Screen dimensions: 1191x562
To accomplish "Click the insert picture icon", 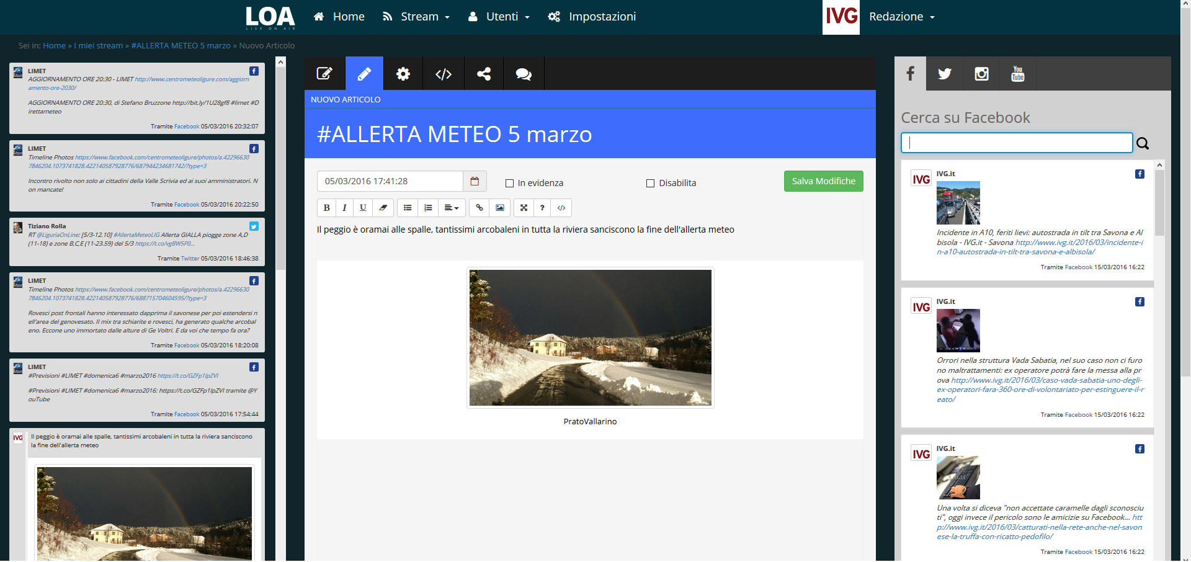I will pos(499,208).
